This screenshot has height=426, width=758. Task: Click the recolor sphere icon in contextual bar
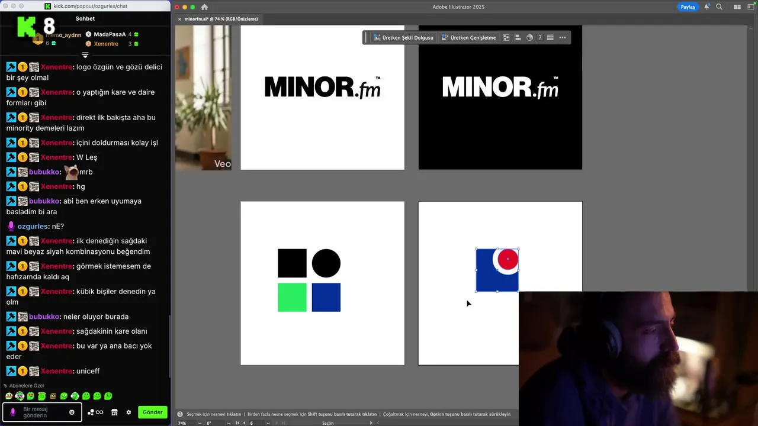(x=529, y=38)
